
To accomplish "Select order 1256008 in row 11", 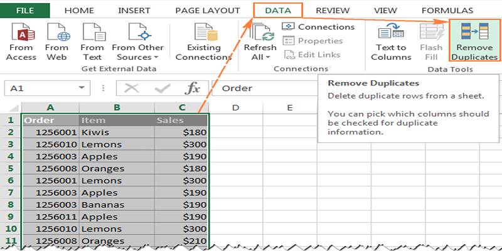I will click(51, 241).
